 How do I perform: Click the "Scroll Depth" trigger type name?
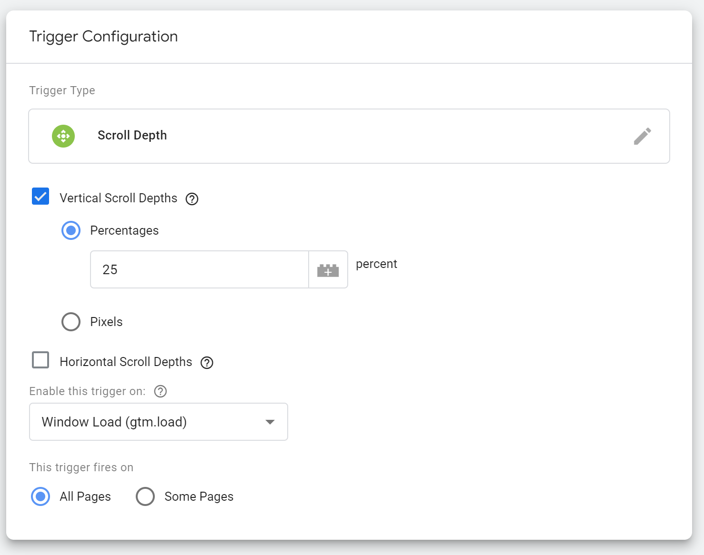point(132,136)
